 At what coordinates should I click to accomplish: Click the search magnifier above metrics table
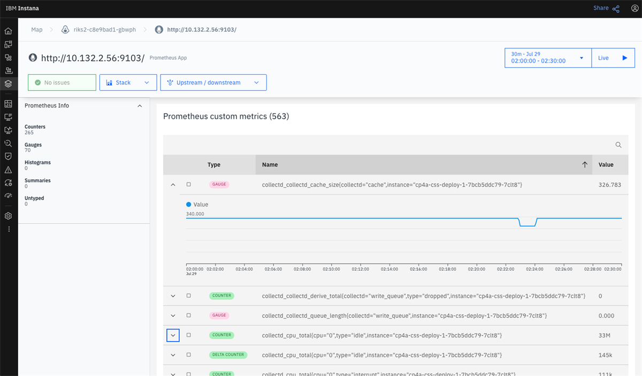[618, 145]
